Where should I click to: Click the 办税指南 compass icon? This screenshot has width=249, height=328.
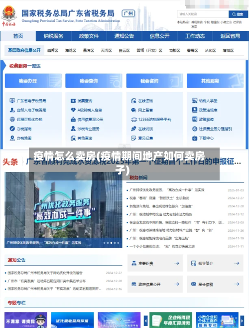click(x=12, y=129)
